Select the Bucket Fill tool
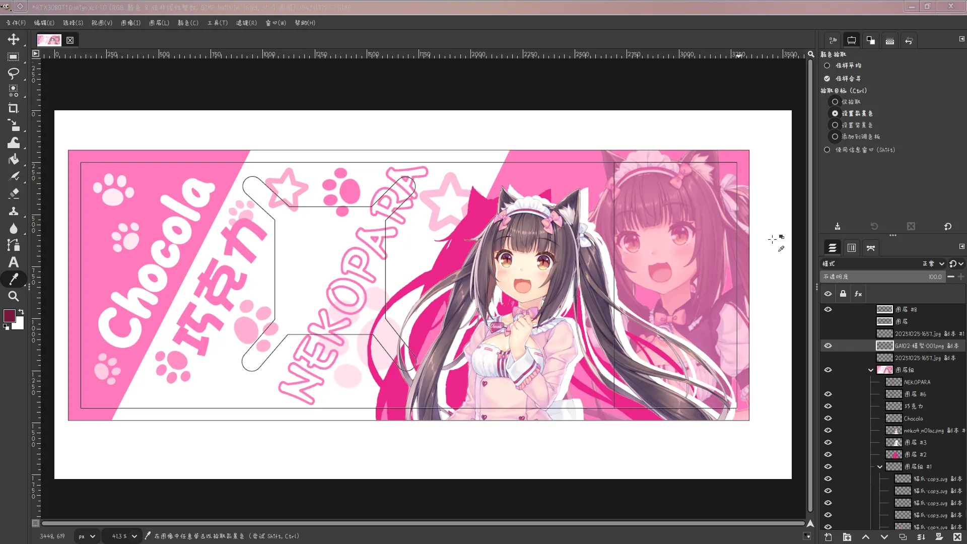 point(14,159)
